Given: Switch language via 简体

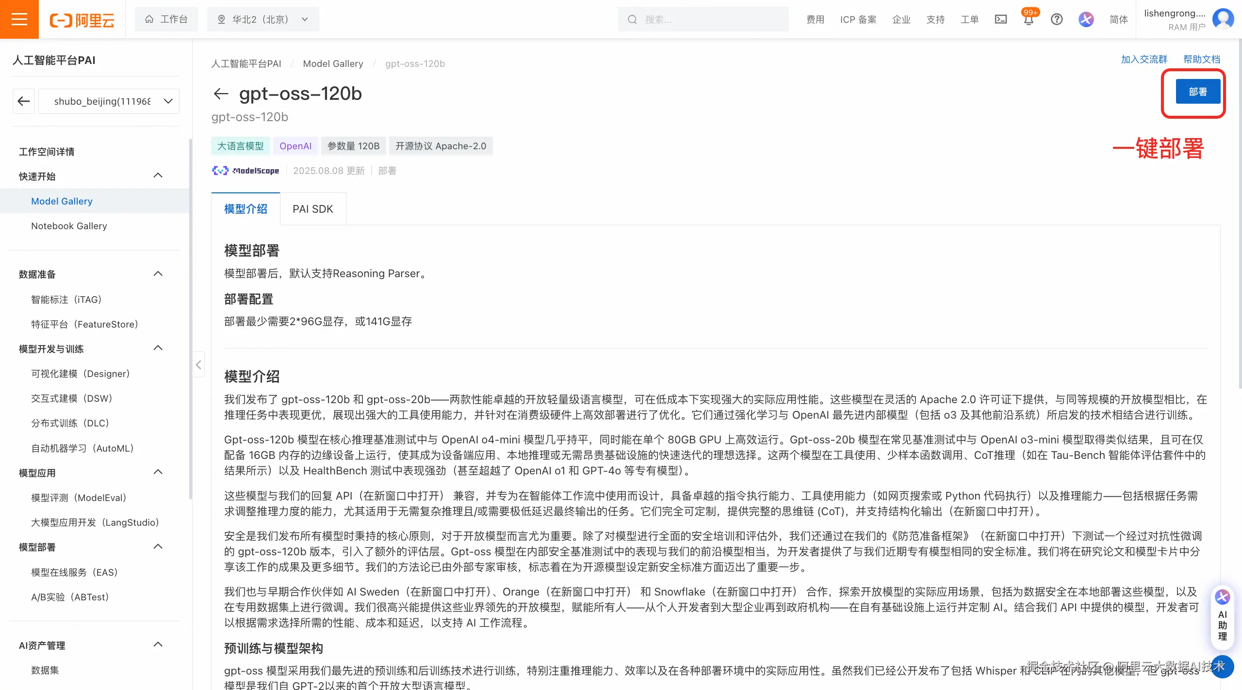Looking at the screenshot, I should click(x=1119, y=19).
